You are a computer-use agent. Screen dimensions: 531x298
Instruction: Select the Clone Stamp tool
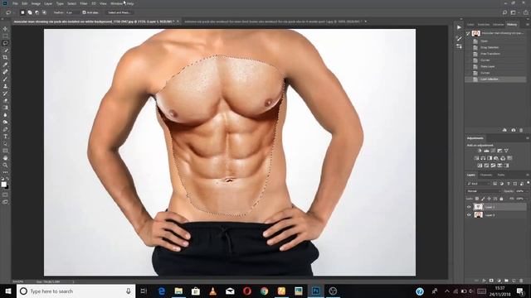(5, 86)
